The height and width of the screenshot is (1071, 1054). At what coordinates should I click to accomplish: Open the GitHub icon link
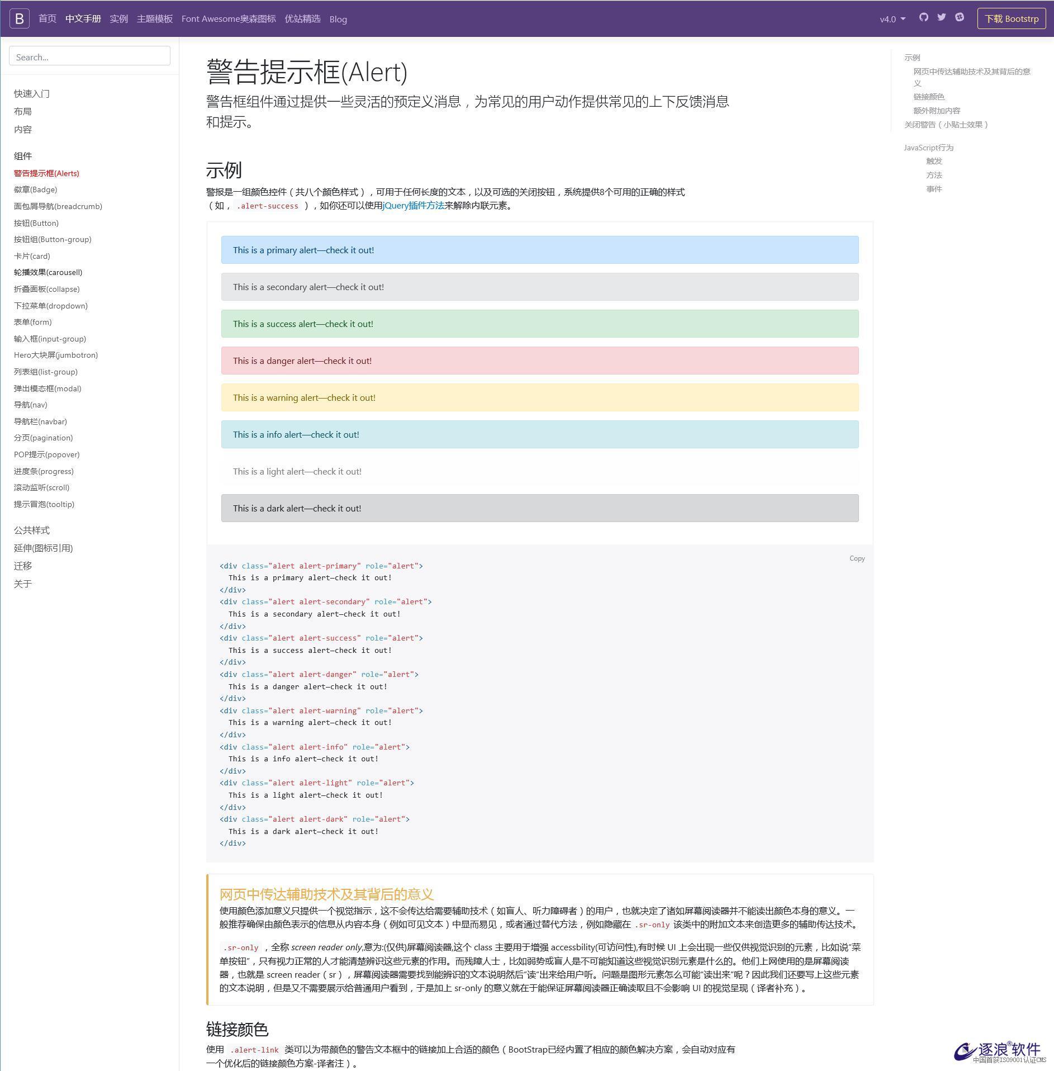point(924,17)
